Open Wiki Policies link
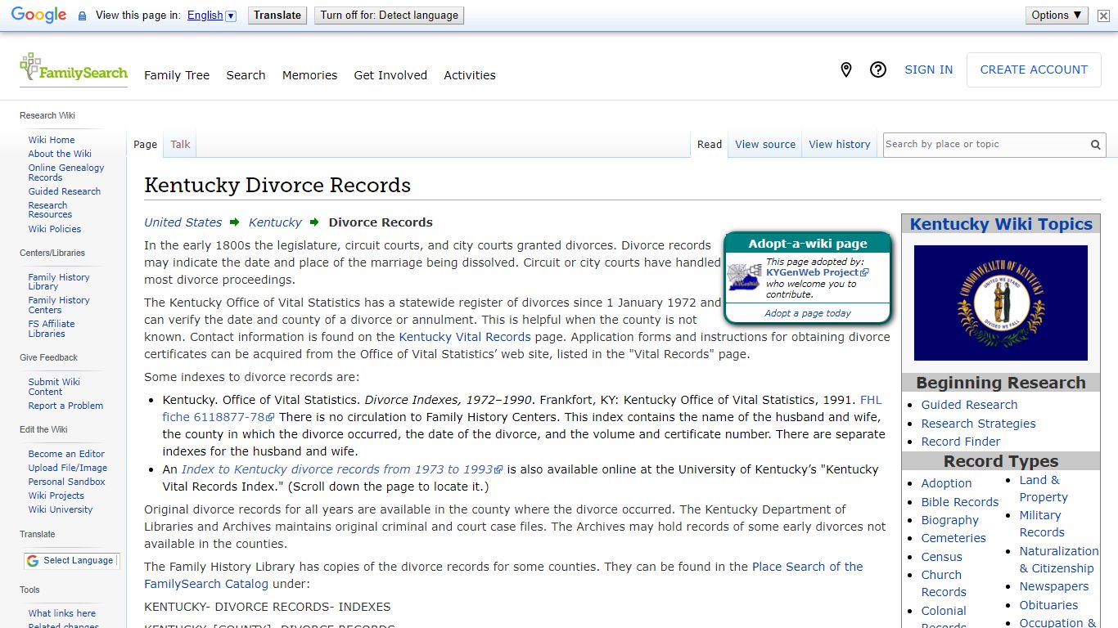Screen dimensions: 1118x628 [x=55, y=229]
